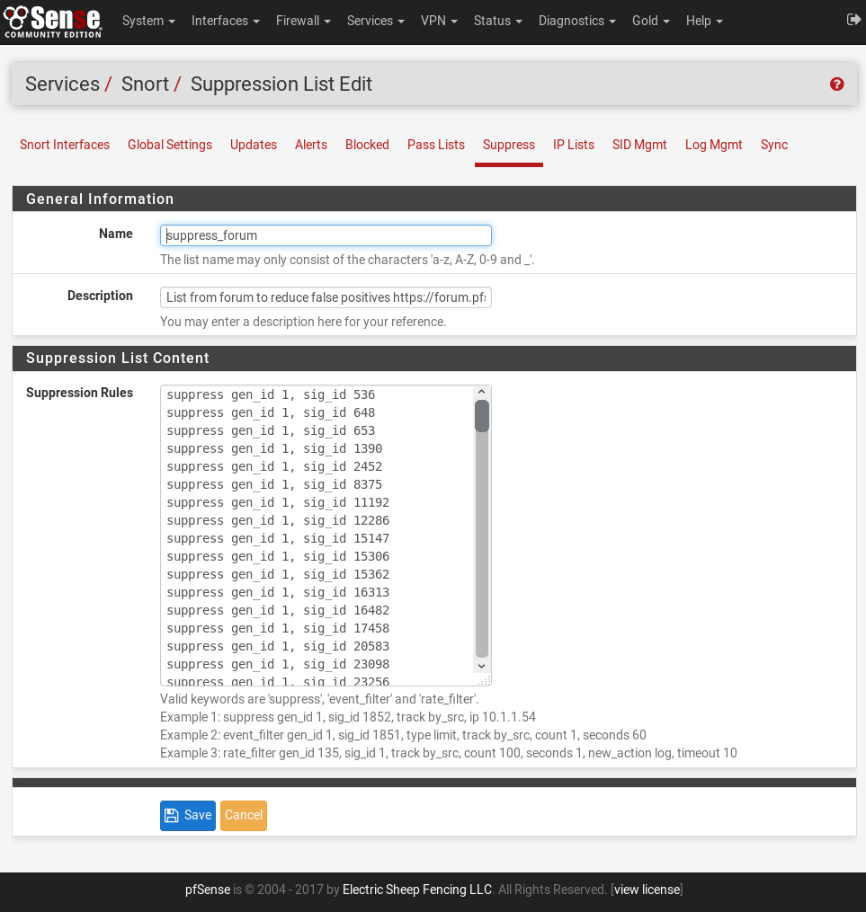
Task: Click the pfSense logo in the navbar
Action: (53, 22)
